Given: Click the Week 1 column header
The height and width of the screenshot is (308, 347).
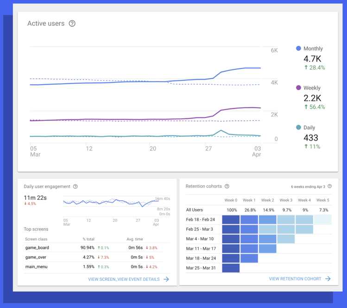Looking at the screenshot, I should pos(249,200).
